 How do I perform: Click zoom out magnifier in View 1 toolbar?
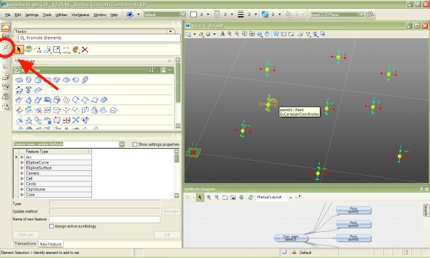pos(237,34)
